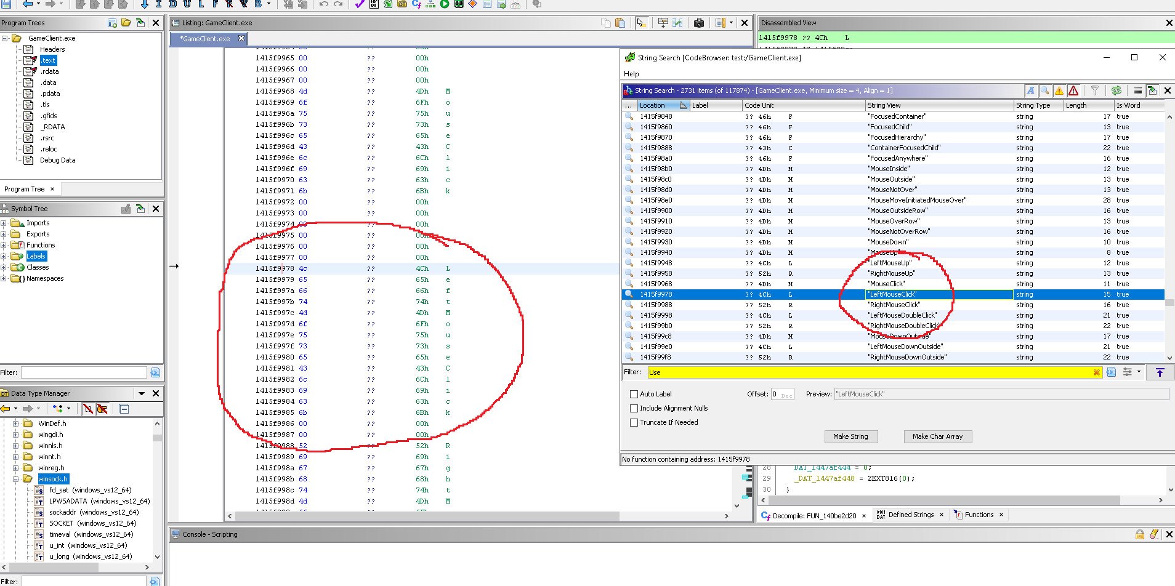Image resolution: width=1175 pixels, height=586 pixels.
Task: Click clear filter red X in yellow filter field
Action: (x=1096, y=372)
